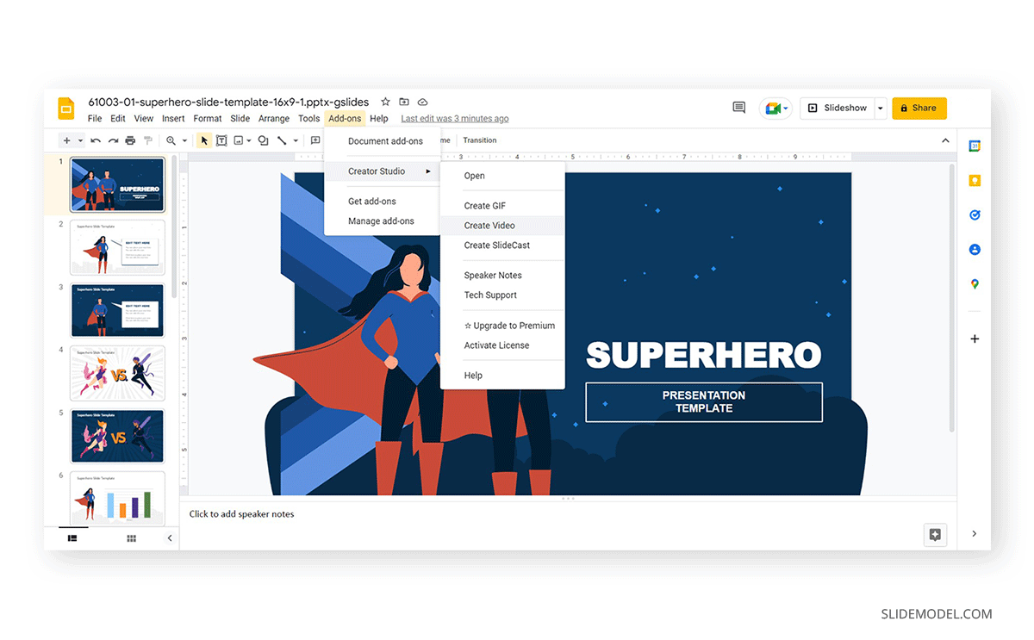
Task: Open the Format menu
Action: pyautogui.click(x=208, y=119)
